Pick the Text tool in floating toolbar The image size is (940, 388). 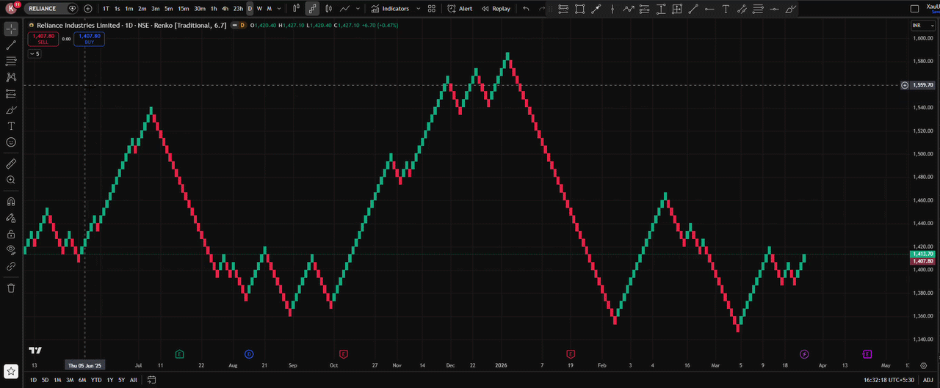pyautogui.click(x=726, y=9)
